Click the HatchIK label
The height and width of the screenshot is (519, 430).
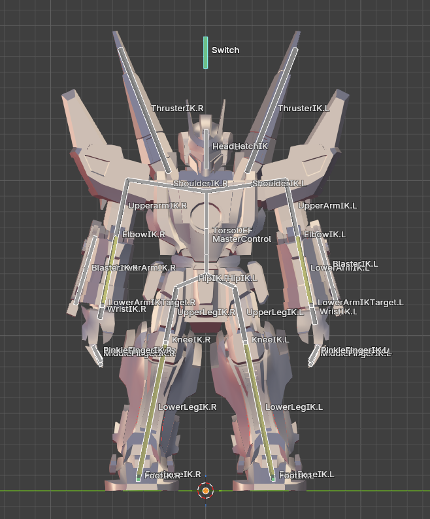coord(252,146)
